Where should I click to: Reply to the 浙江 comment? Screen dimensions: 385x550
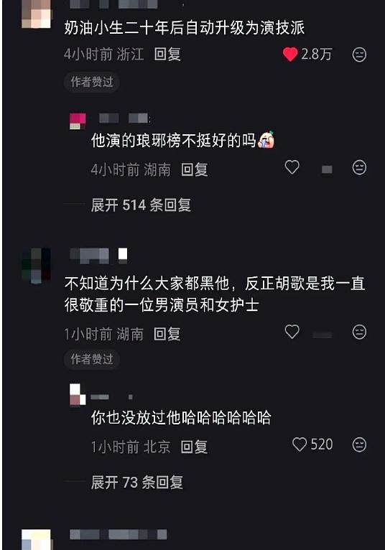[167, 55]
